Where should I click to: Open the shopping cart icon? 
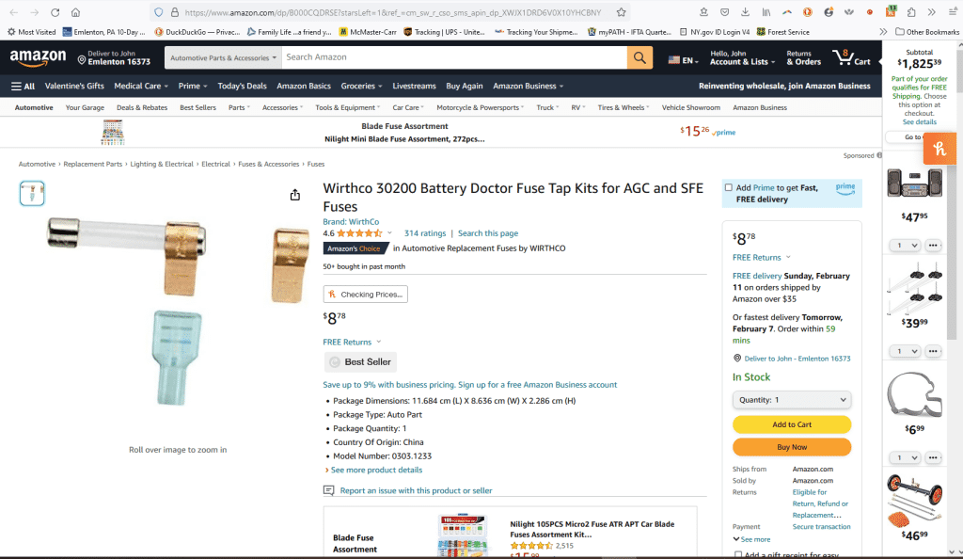pyautogui.click(x=851, y=57)
